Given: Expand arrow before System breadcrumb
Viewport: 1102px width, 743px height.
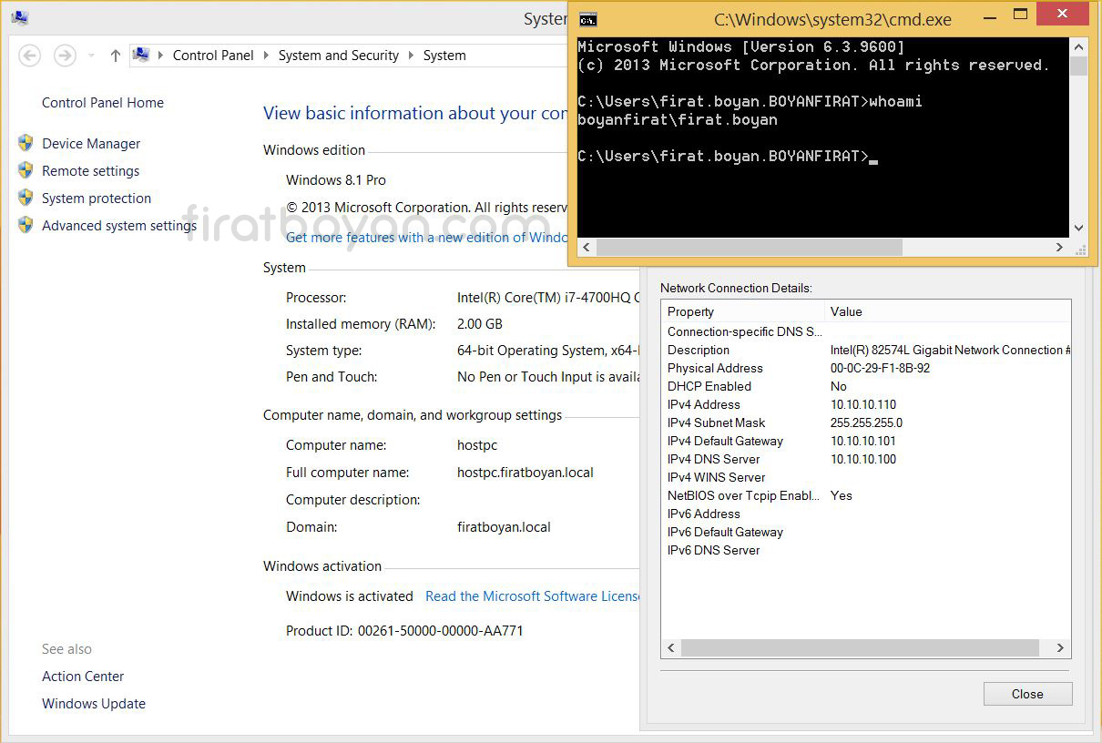Looking at the screenshot, I should 412,56.
